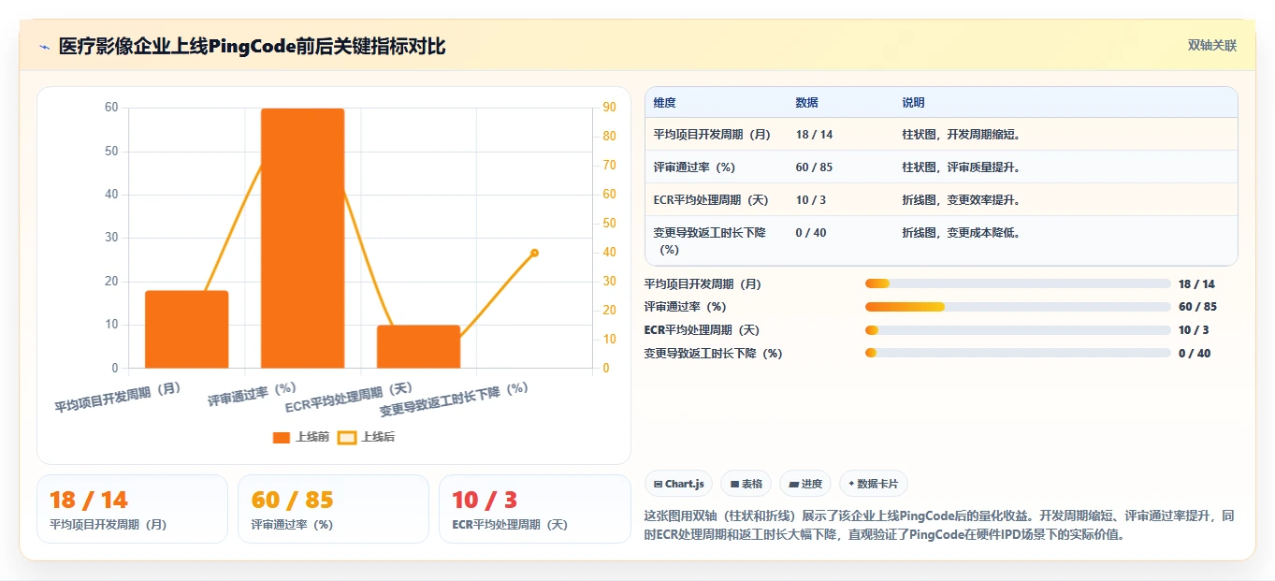Click table cell 柱状图，开发周期缩短。

961,135
